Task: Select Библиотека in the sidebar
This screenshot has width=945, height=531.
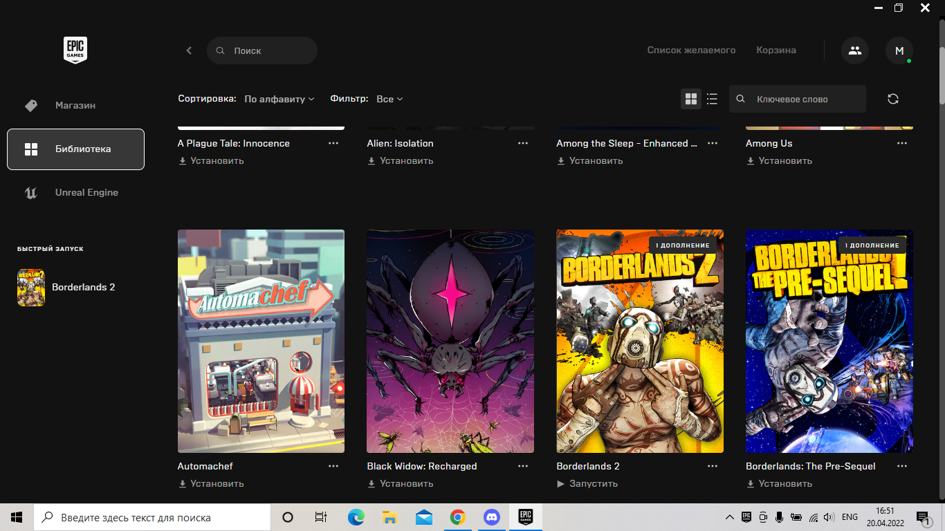Action: (x=75, y=149)
